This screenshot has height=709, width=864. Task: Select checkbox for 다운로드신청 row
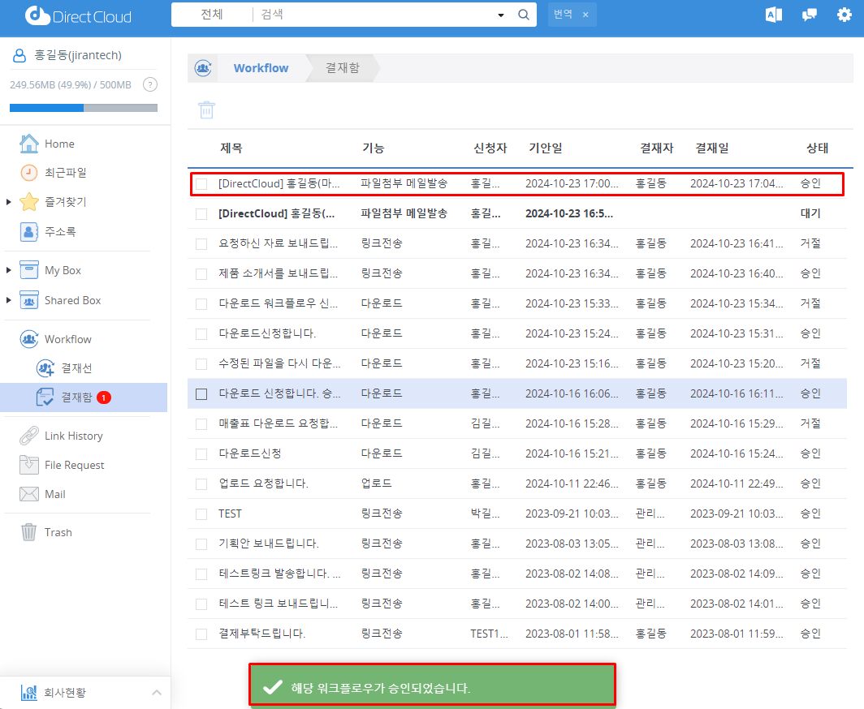[x=201, y=453]
